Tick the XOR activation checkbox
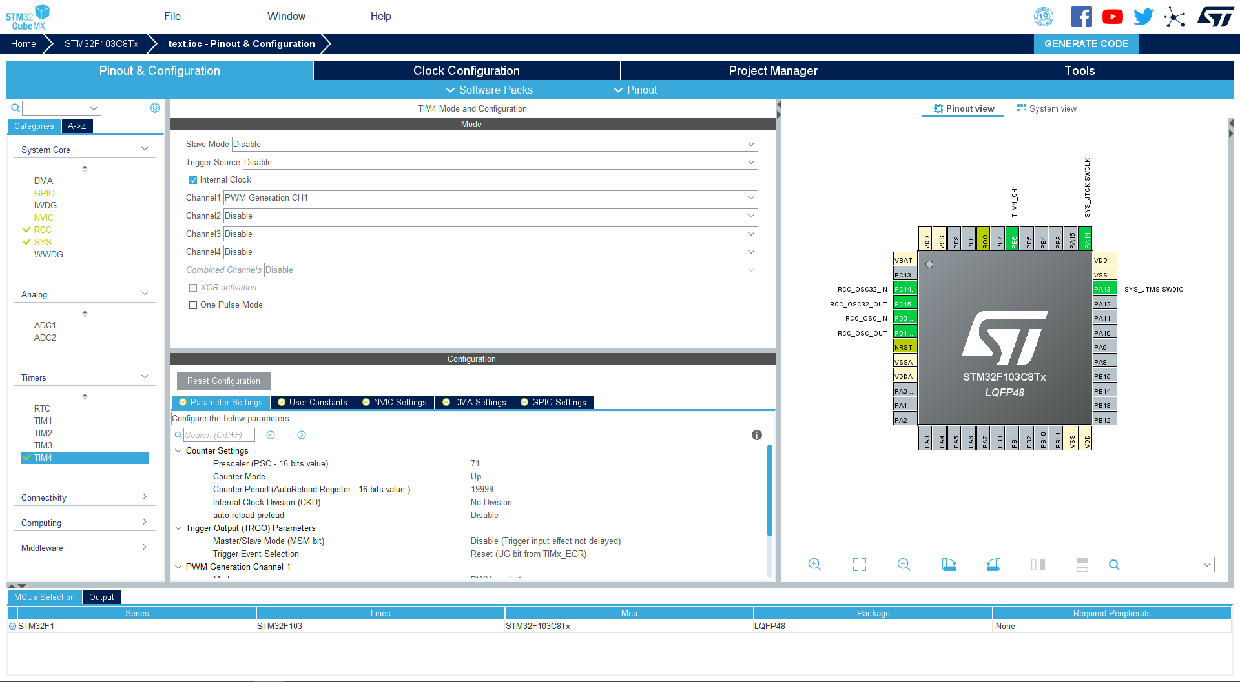 193,288
